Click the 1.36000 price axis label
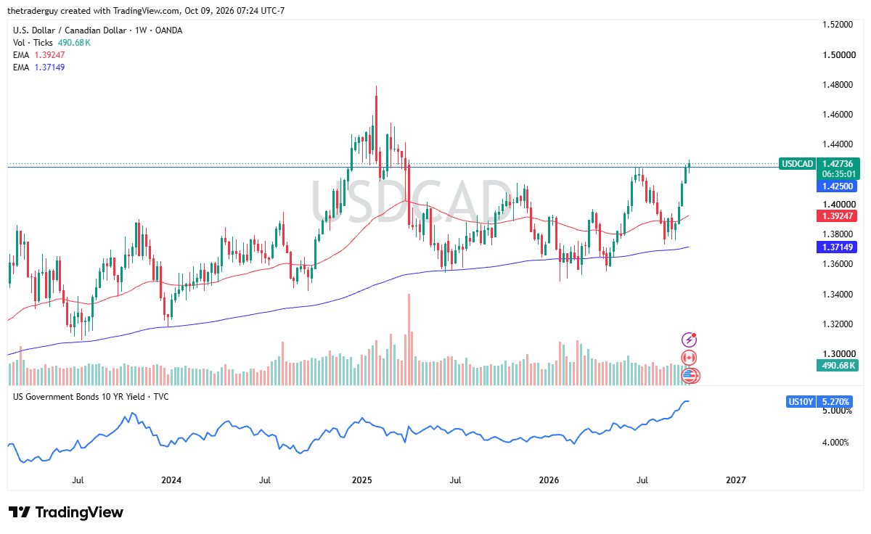This screenshot has height=534, width=871. pos(838,264)
